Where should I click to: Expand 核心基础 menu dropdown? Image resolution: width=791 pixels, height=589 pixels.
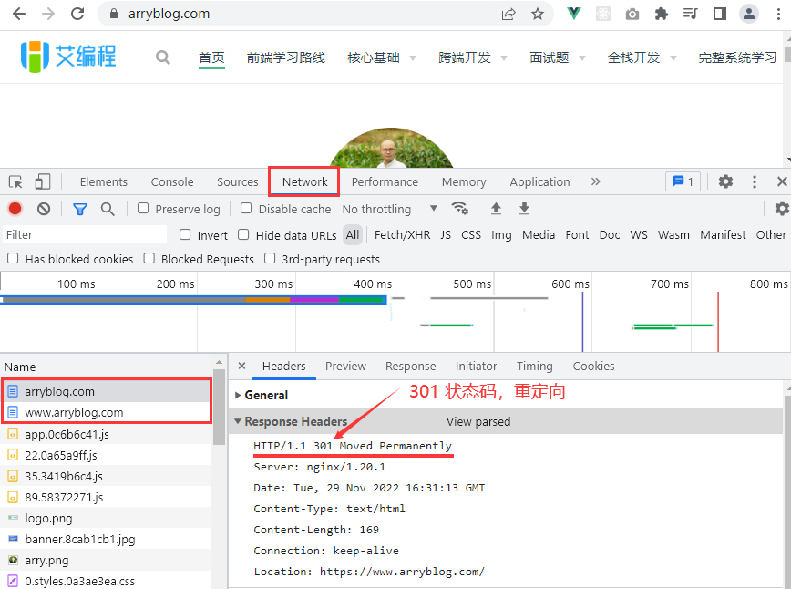click(413, 58)
